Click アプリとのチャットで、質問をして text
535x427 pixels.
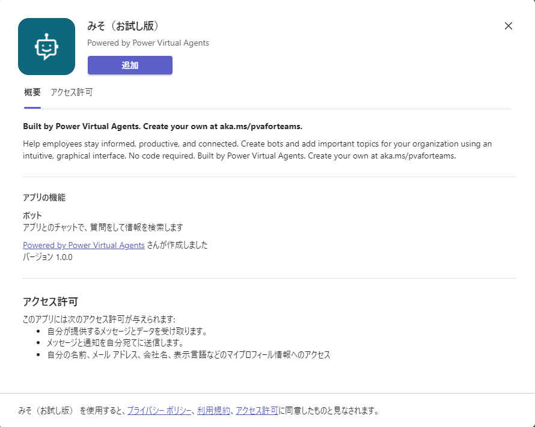(x=103, y=227)
